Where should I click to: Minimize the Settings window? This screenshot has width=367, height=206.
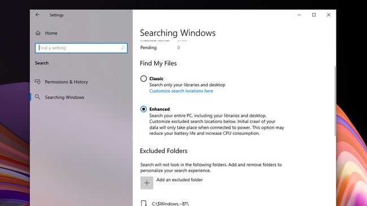(299, 15)
